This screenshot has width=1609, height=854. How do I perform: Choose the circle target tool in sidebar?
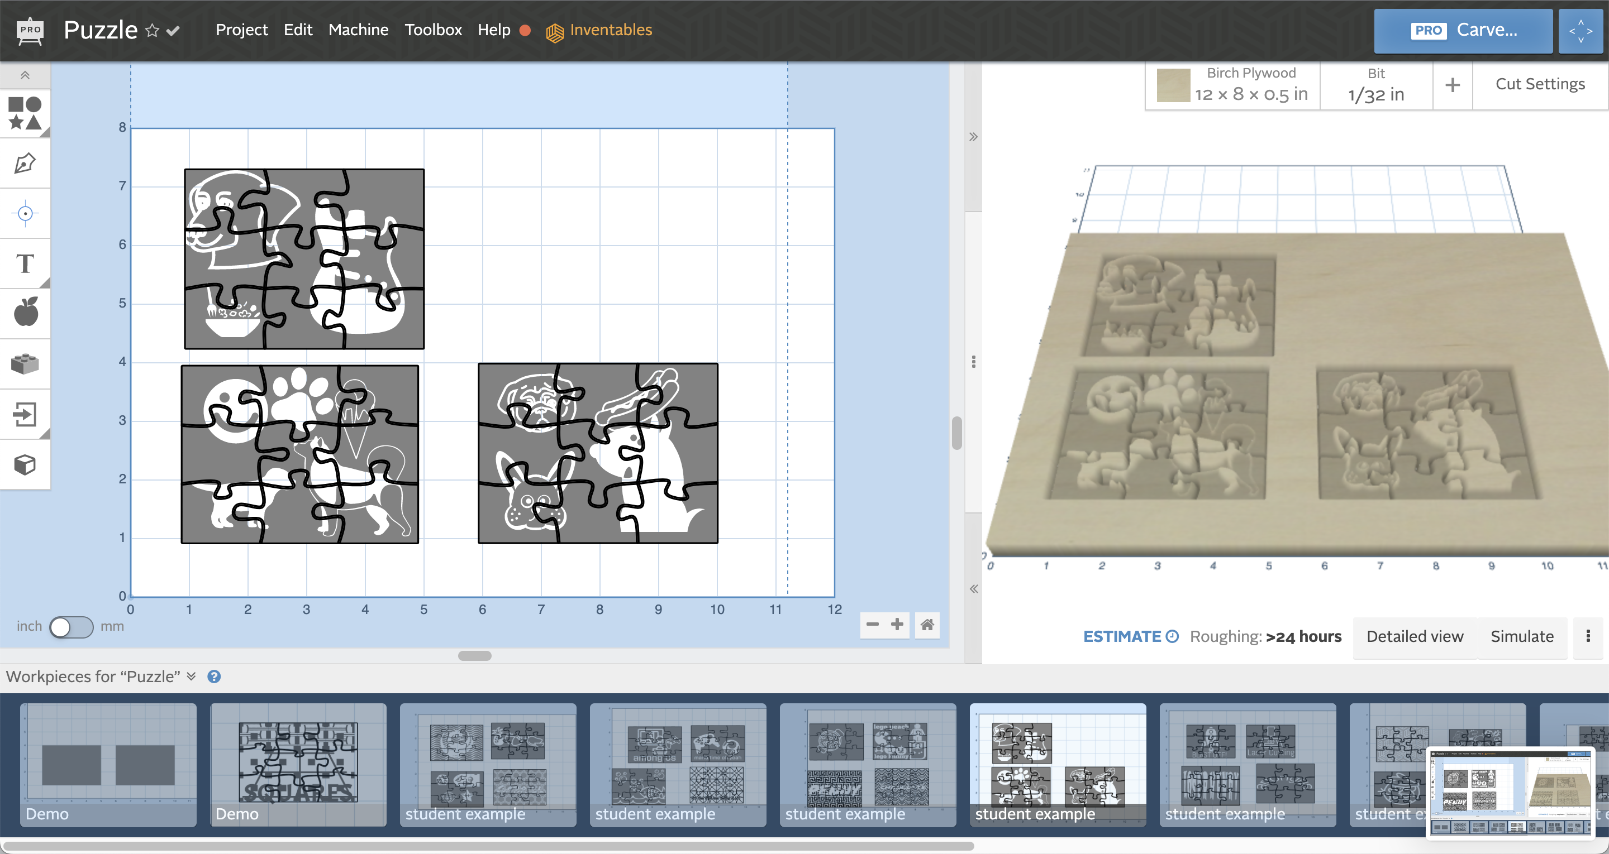(25, 213)
